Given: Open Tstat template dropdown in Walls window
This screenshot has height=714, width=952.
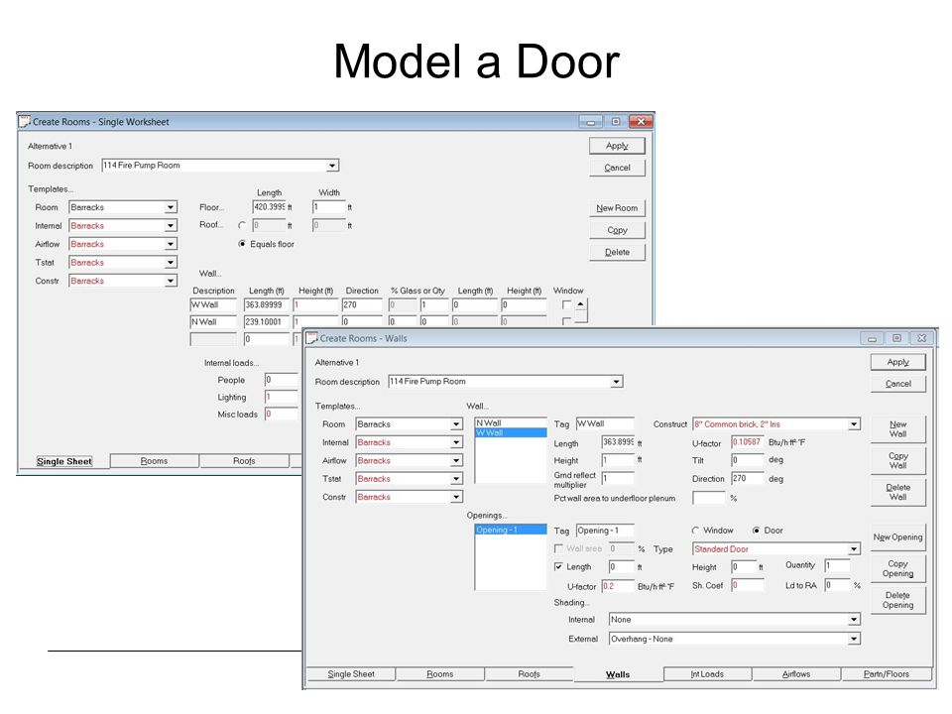Looking at the screenshot, I should point(456,479).
